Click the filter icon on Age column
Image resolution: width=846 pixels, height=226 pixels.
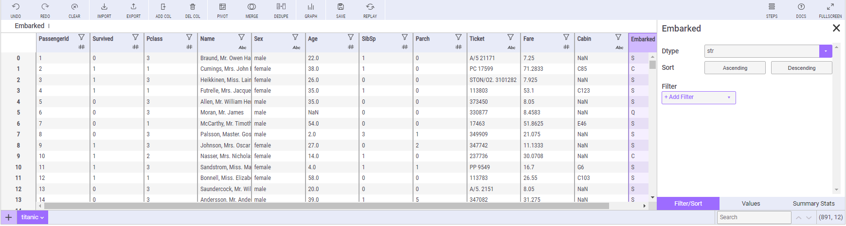350,37
